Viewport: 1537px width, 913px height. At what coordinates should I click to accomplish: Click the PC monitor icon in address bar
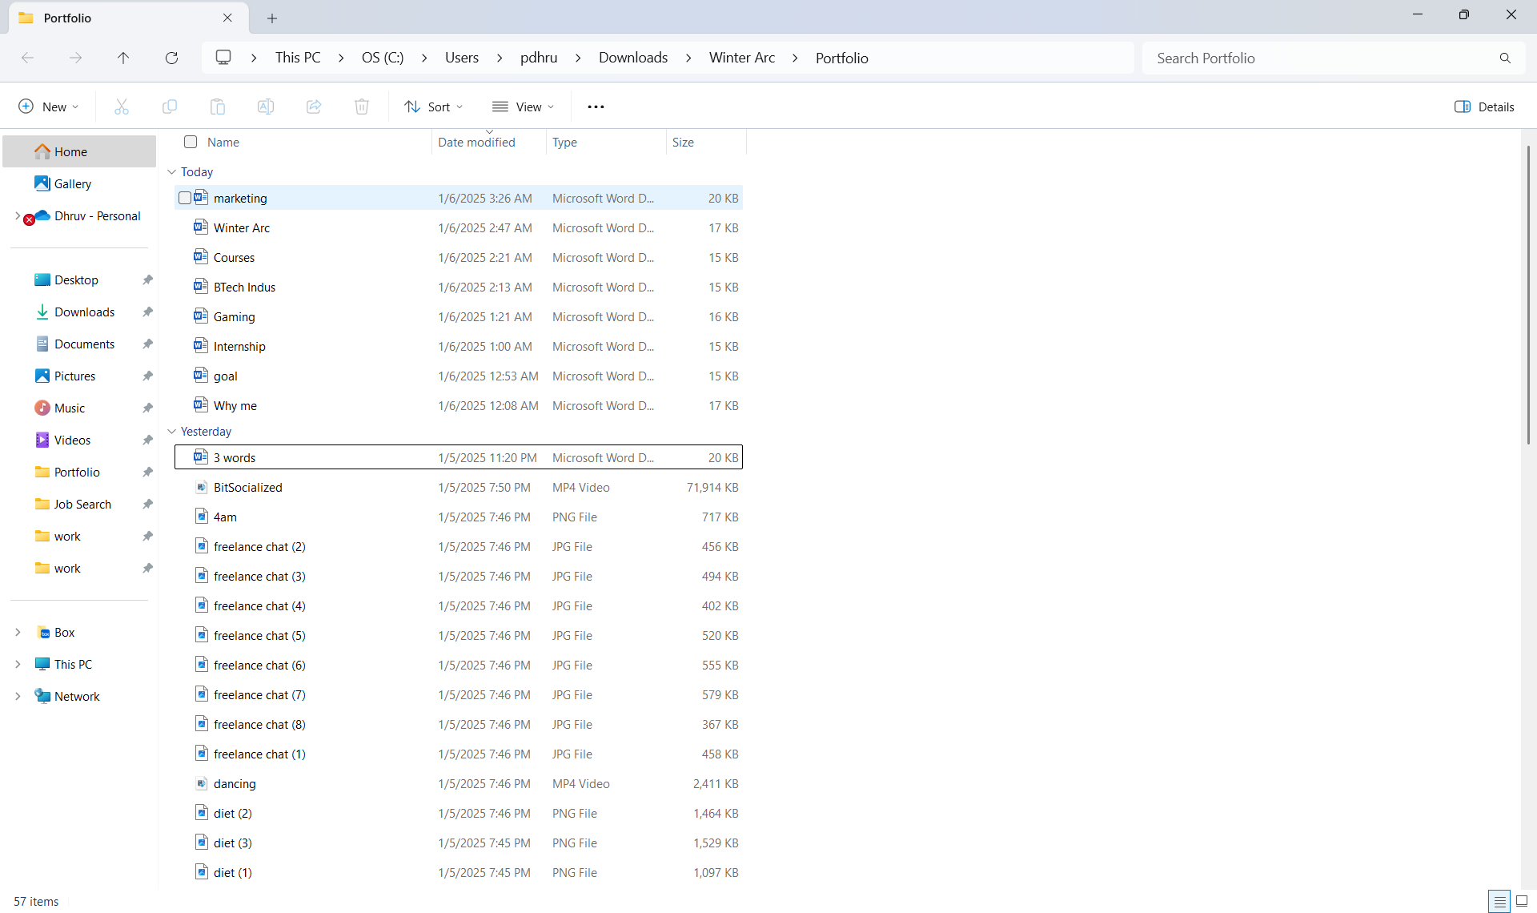[x=223, y=58]
